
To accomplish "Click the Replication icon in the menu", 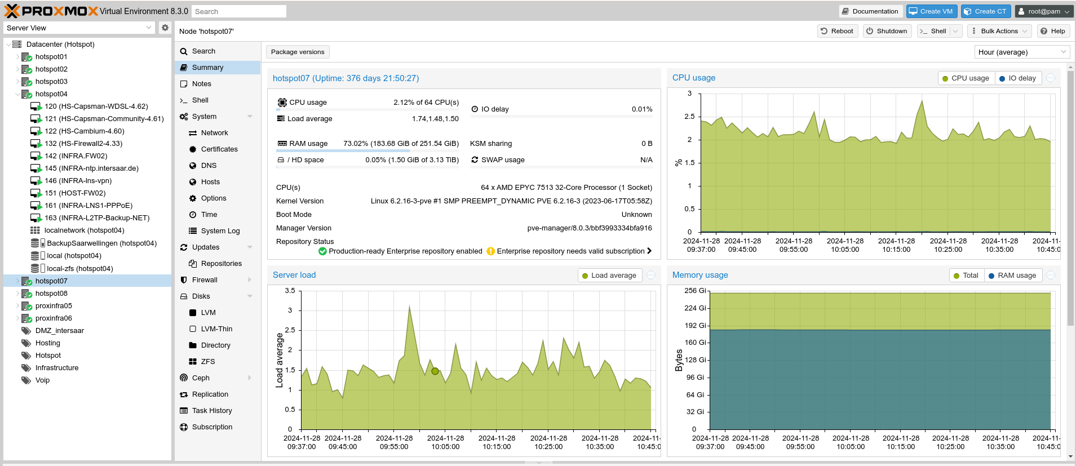I will [x=184, y=394].
